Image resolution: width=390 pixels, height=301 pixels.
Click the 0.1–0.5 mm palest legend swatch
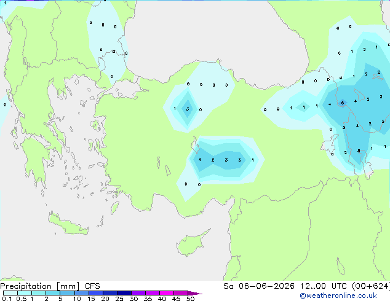(10, 293)
